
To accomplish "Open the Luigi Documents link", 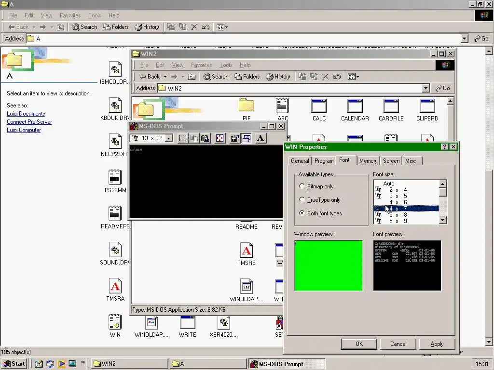I will click(x=26, y=114).
